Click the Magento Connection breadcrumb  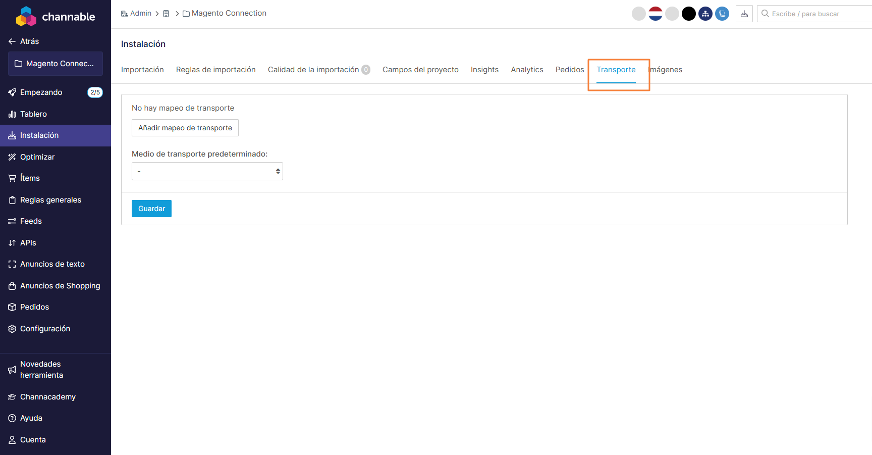[225, 13]
